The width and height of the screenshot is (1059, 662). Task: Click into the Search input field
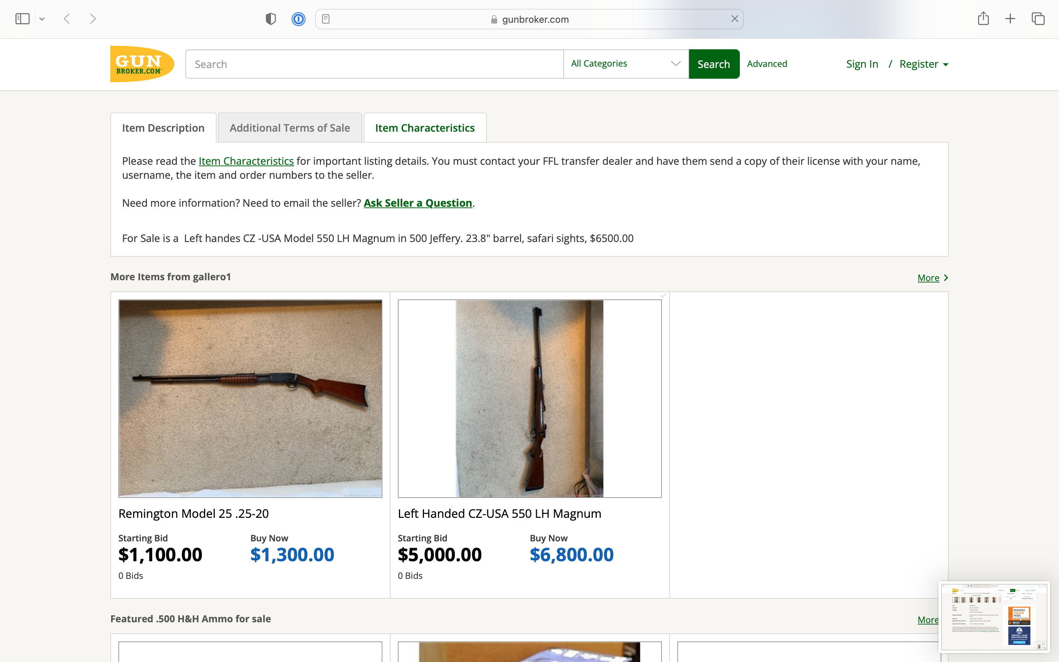click(375, 64)
